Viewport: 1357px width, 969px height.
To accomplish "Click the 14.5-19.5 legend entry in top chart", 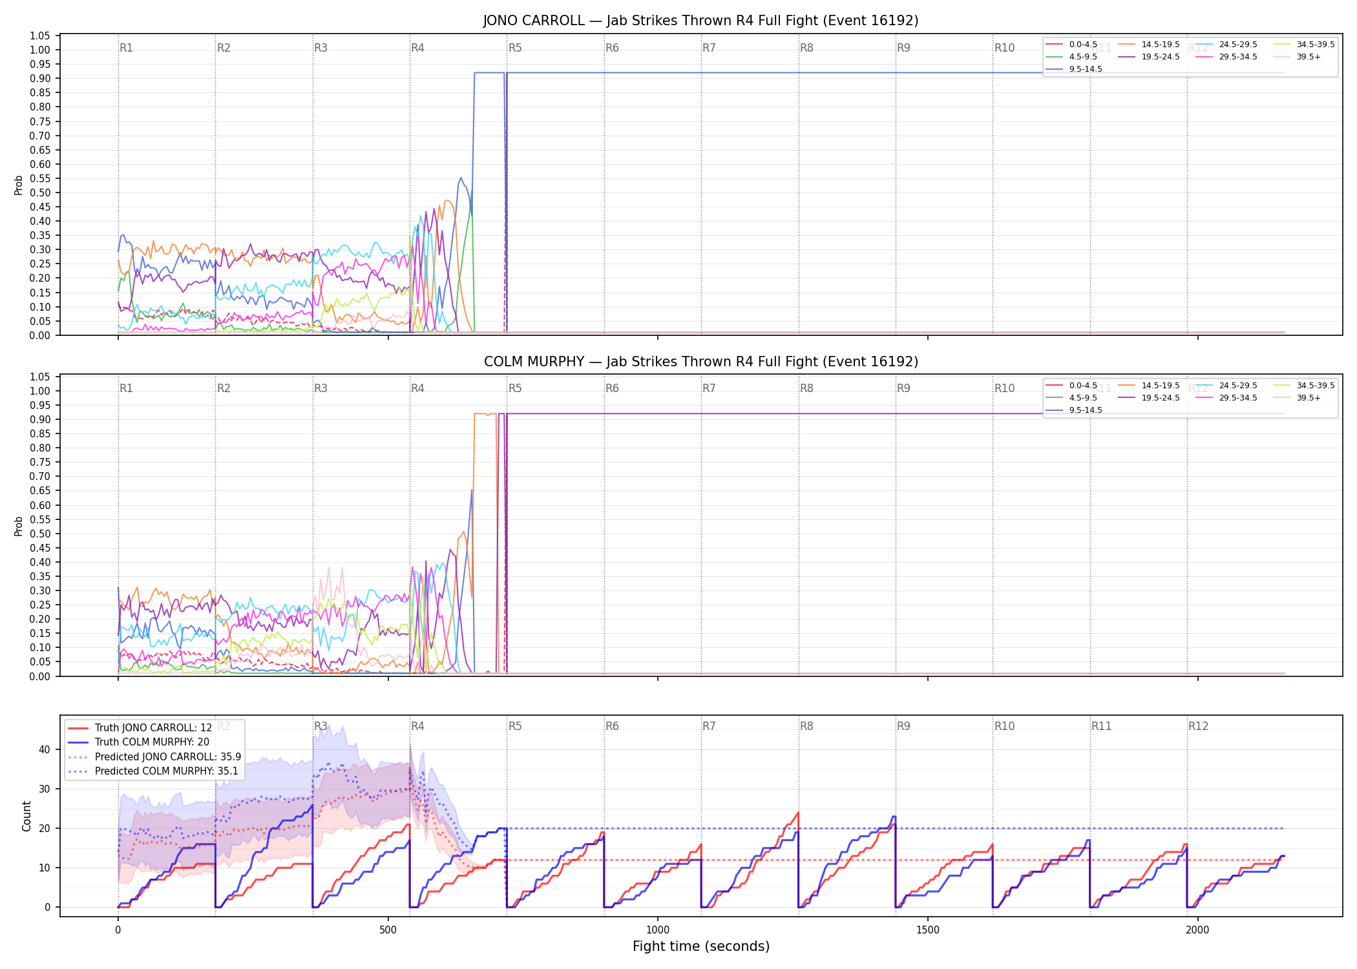I will click(1150, 45).
